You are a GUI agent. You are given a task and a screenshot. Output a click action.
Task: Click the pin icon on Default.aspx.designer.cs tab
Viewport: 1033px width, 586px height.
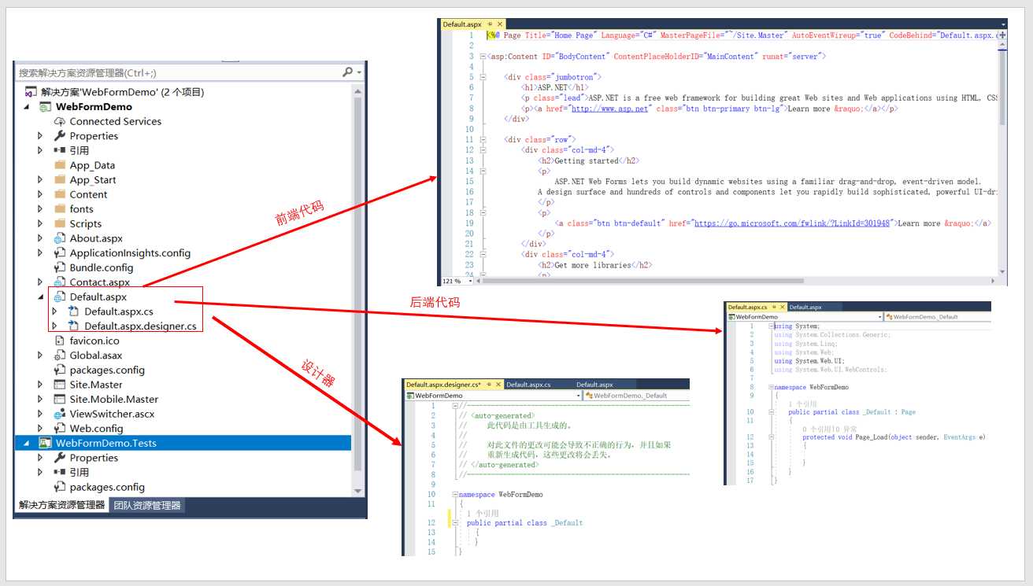tap(488, 385)
